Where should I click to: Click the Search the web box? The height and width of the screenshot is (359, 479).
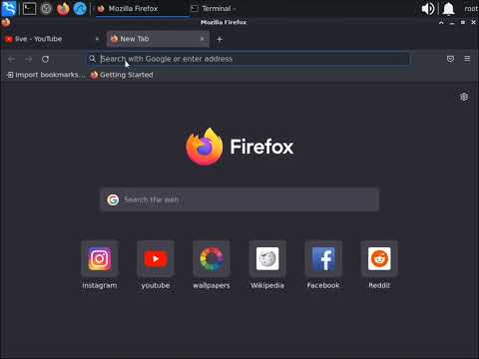click(x=239, y=199)
